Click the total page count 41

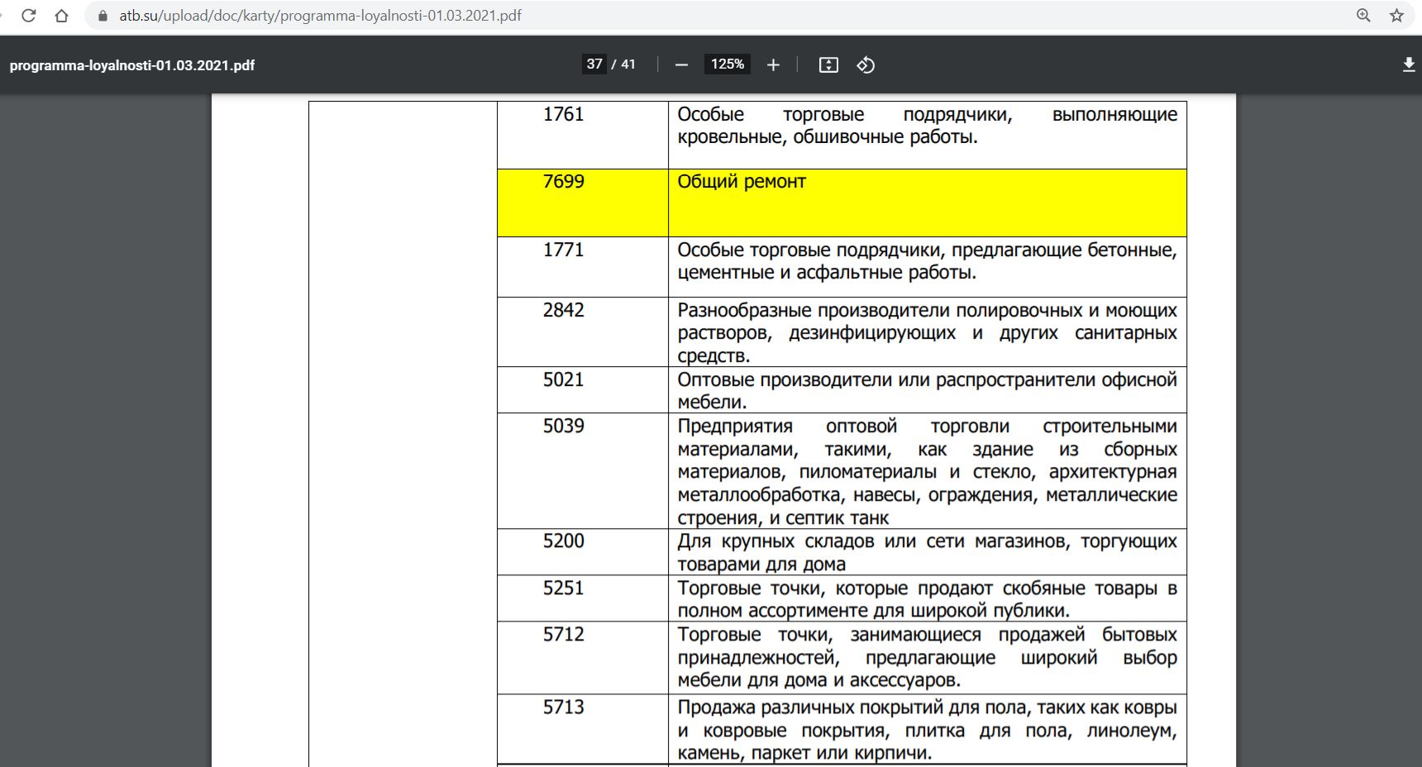point(628,64)
